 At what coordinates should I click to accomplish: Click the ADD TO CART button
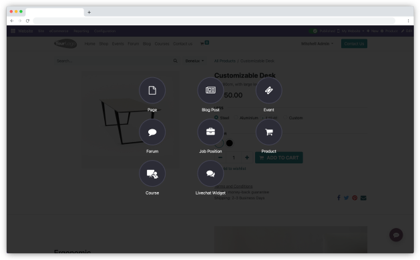[x=279, y=157]
